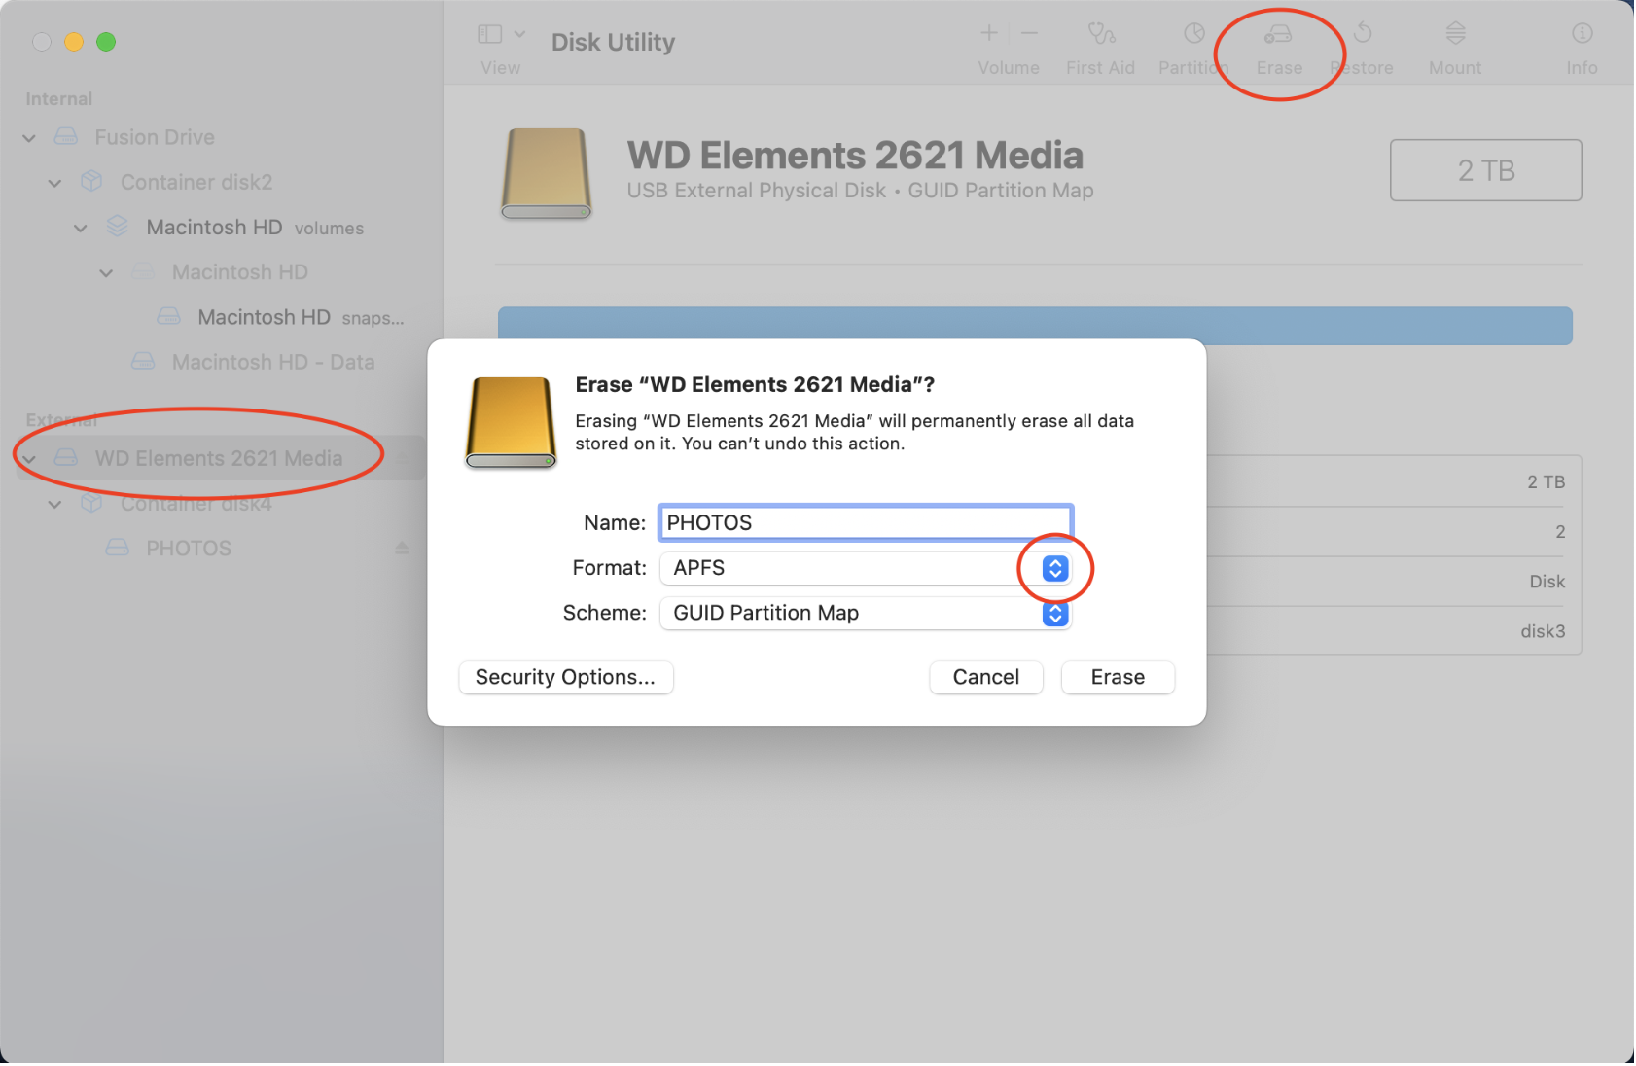Open the Info inspector icon
1636x1066 pixels.
pyautogui.click(x=1582, y=35)
